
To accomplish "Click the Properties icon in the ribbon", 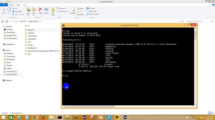I will point(73,11).
